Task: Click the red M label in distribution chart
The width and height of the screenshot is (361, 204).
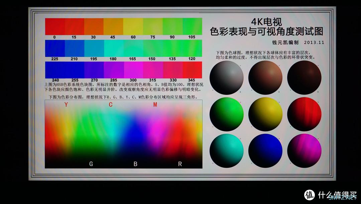Action: point(155,105)
